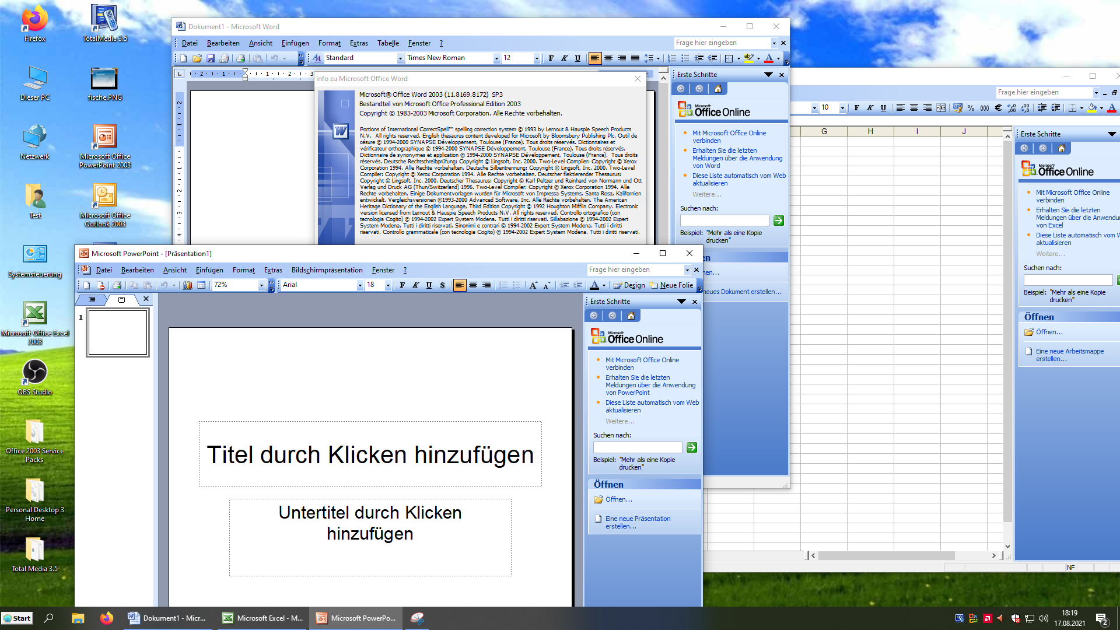Switch to the Outline tab in PowerPoint pane

point(92,299)
